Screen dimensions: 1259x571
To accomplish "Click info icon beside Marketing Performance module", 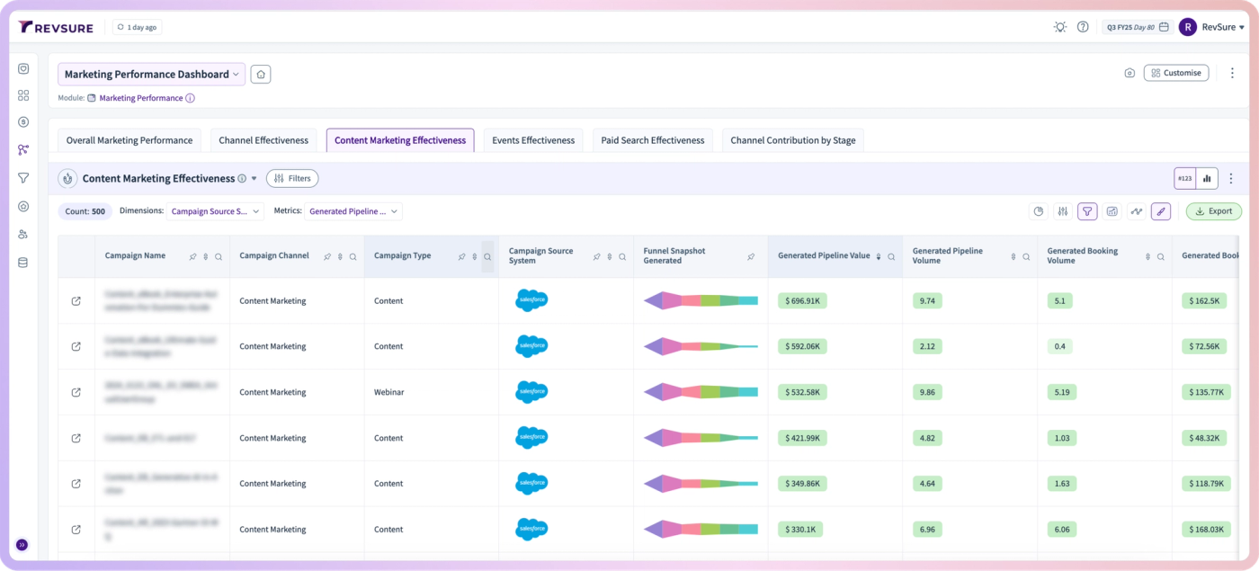I will (x=190, y=98).
